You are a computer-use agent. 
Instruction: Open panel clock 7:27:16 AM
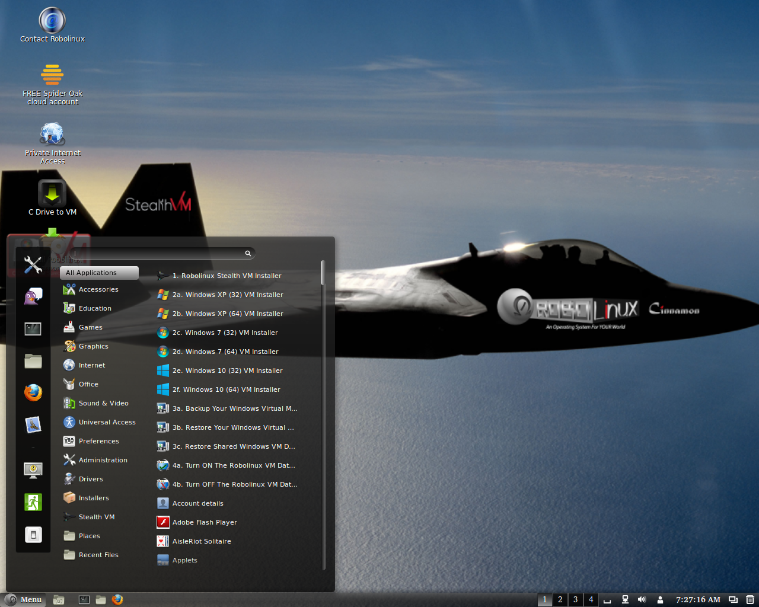tap(698, 599)
